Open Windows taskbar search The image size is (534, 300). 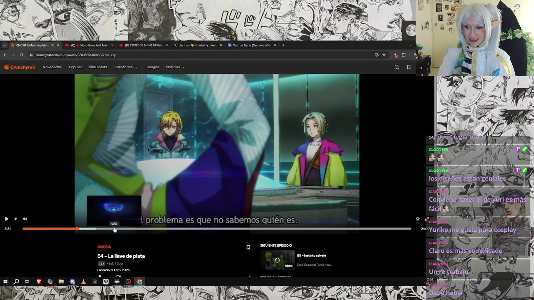click(16, 282)
